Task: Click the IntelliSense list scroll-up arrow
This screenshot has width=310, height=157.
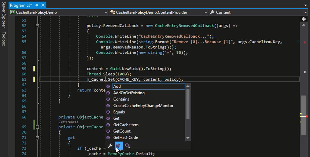Action: [x=188, y=86]
